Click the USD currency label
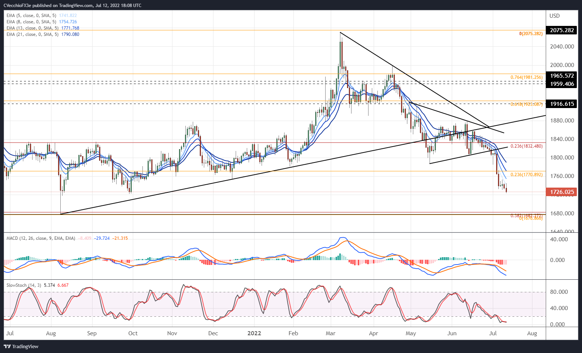This screenshot has width=582, height=353. pyautogui.click(x=555, y=16)
